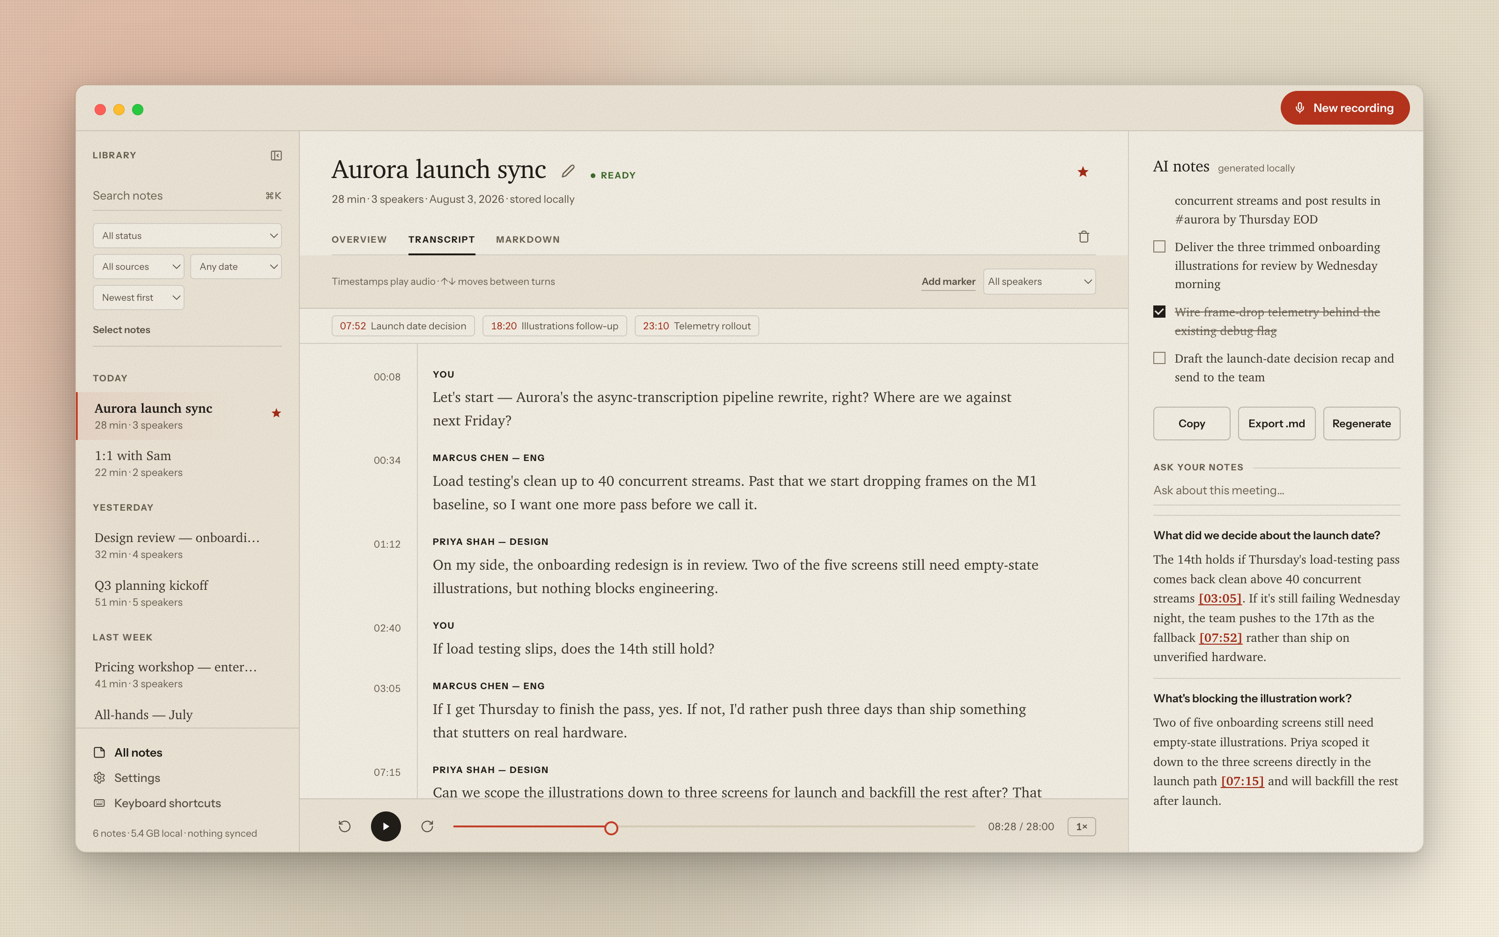Image resolution: width=1499 pixels, height=937 pixels.
Task: Click the [03:05] timestamp link in AI answer
Action: point(1220,598)
